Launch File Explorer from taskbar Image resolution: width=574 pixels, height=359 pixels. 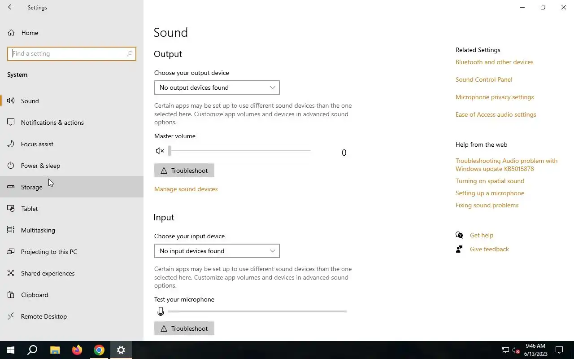[55, 350]
